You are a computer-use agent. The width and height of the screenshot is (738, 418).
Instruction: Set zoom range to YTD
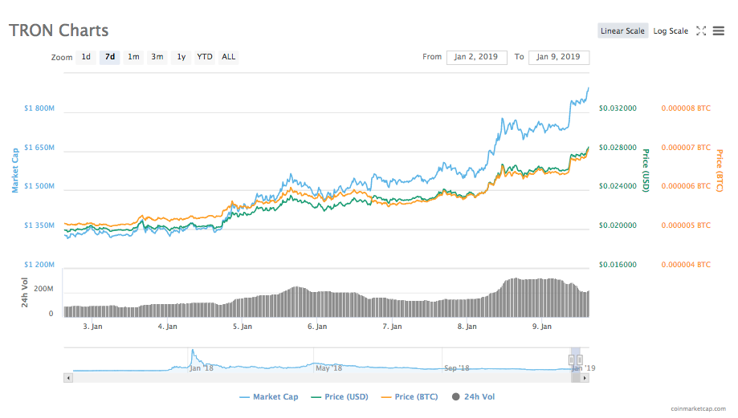[205, 57]
